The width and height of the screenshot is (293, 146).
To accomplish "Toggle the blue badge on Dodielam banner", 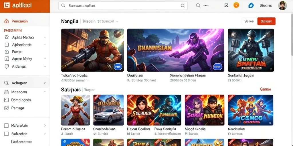I will (218, 66).
